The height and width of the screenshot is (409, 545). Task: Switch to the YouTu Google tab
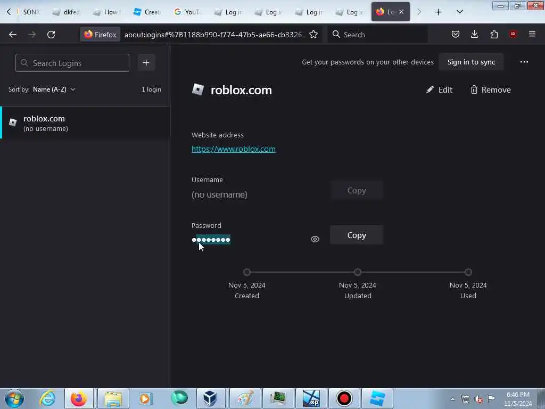coord(188,12)
